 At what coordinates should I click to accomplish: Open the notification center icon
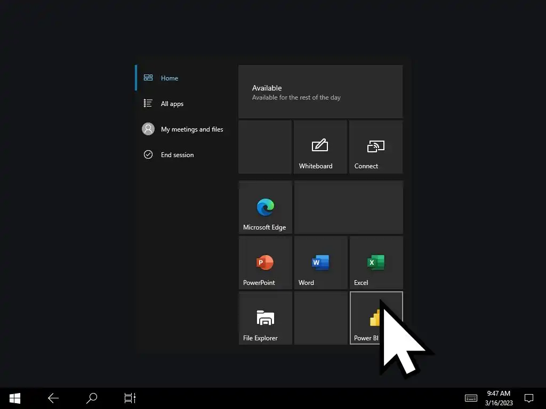pyautogui.click(x=529, y=398)
